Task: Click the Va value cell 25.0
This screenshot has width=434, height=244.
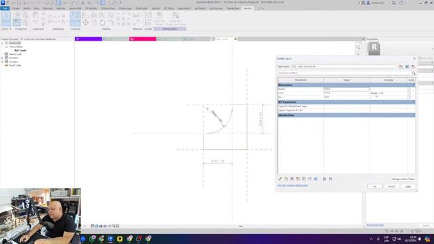Action: pyautogui.click(x=347, y=98)
